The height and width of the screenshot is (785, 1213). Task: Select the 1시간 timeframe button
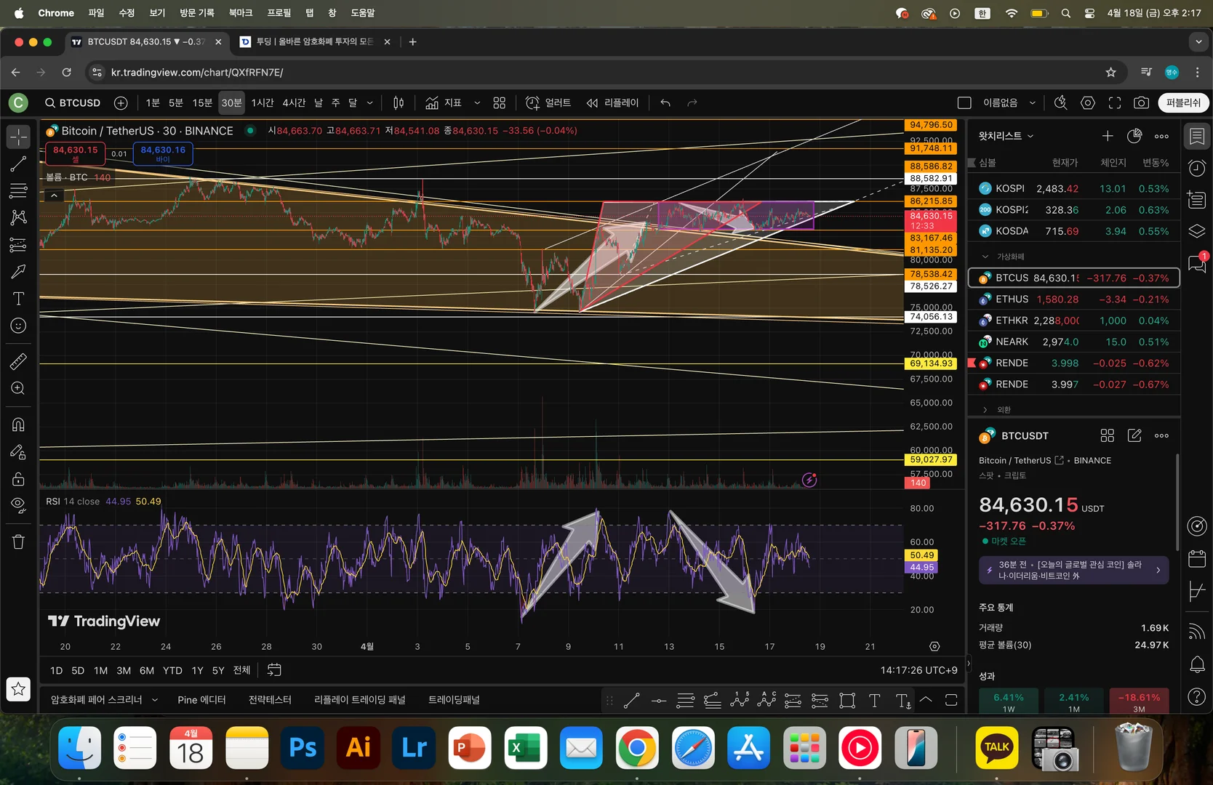(262, 103)
